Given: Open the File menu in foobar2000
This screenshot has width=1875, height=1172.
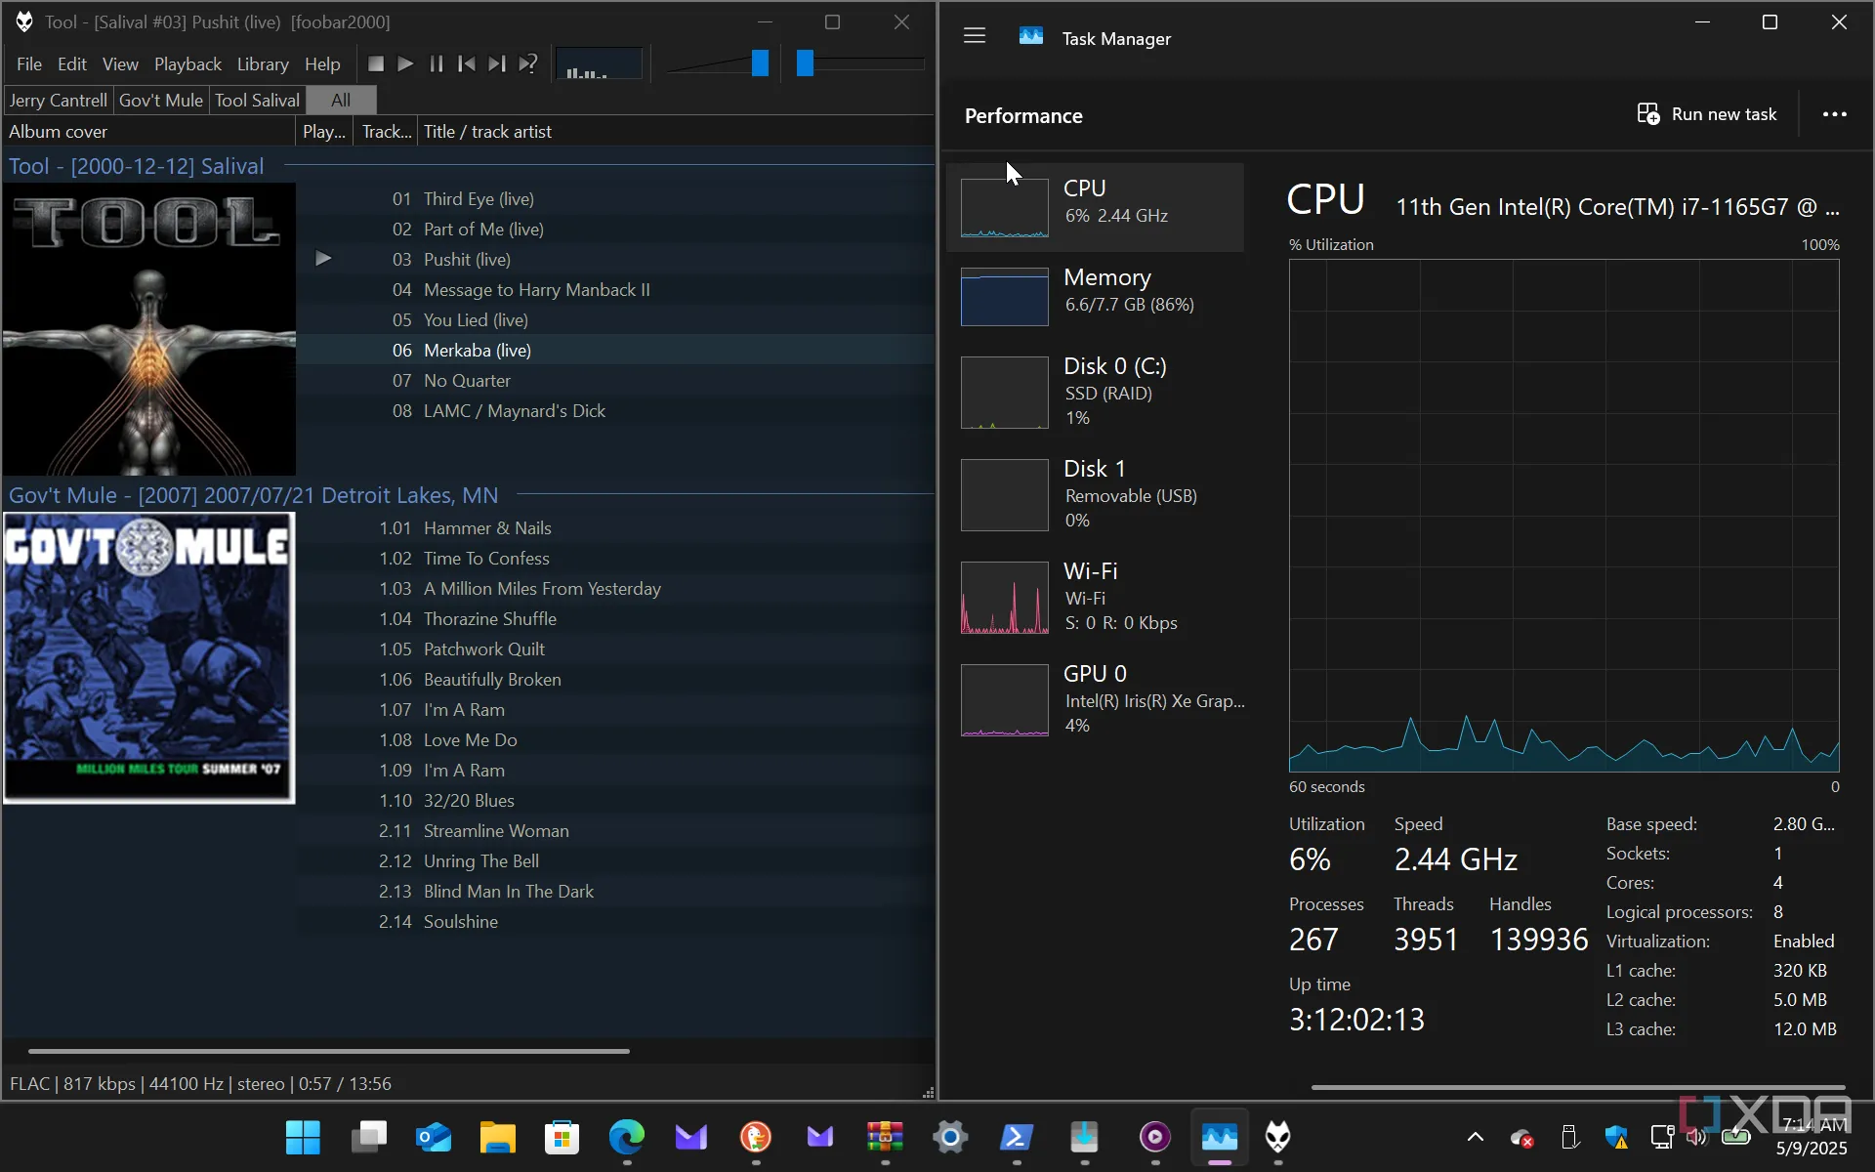Looking at the screenshot, I should 29,63.
